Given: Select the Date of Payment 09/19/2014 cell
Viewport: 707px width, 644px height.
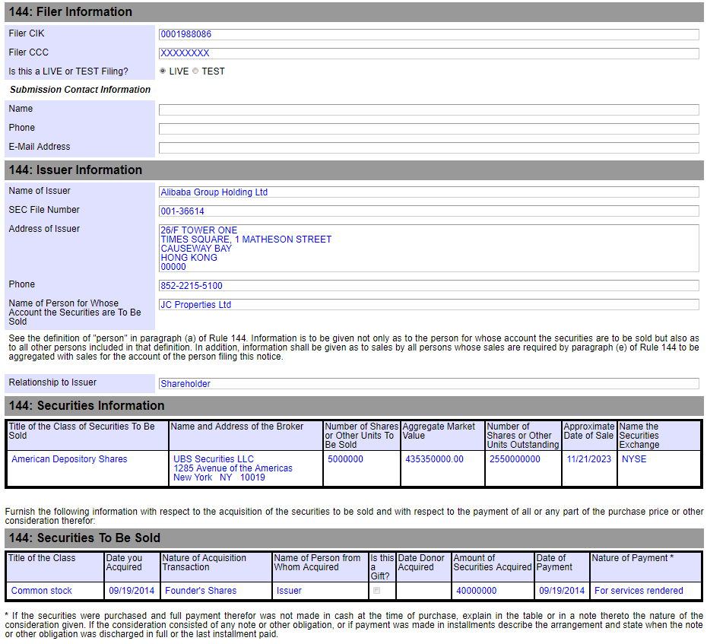Looking at the screenshot, I should click(x=562, y=591).
